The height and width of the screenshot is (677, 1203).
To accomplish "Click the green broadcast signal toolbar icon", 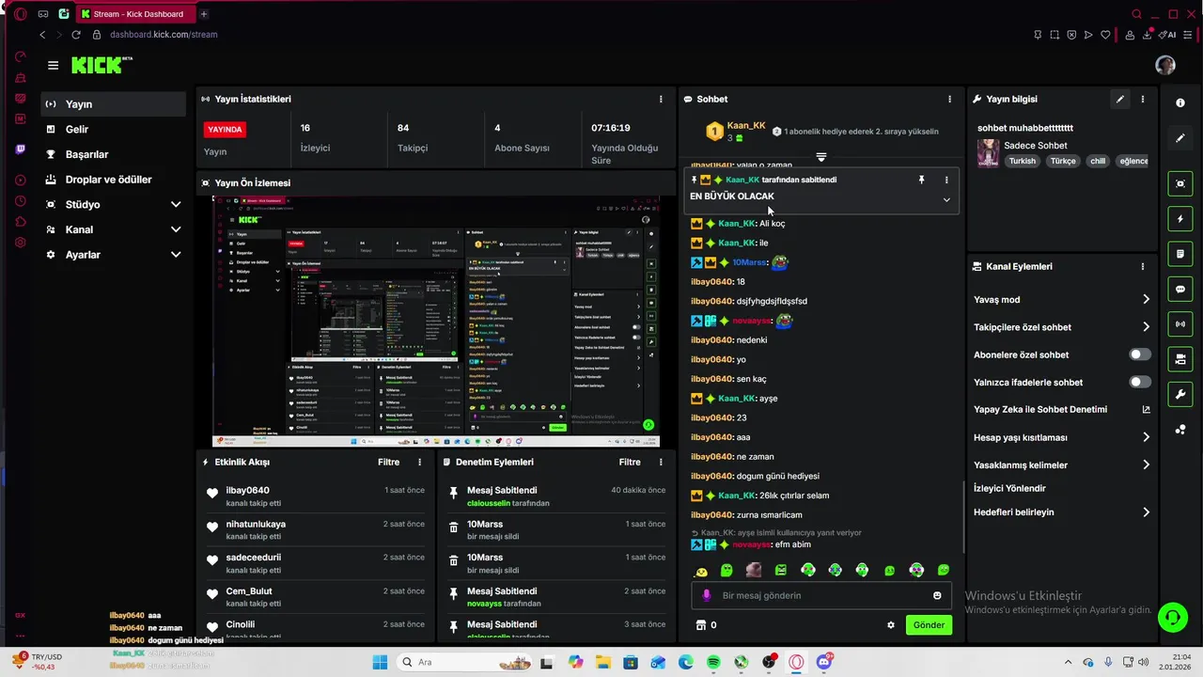I will [x=1180, y=324].
